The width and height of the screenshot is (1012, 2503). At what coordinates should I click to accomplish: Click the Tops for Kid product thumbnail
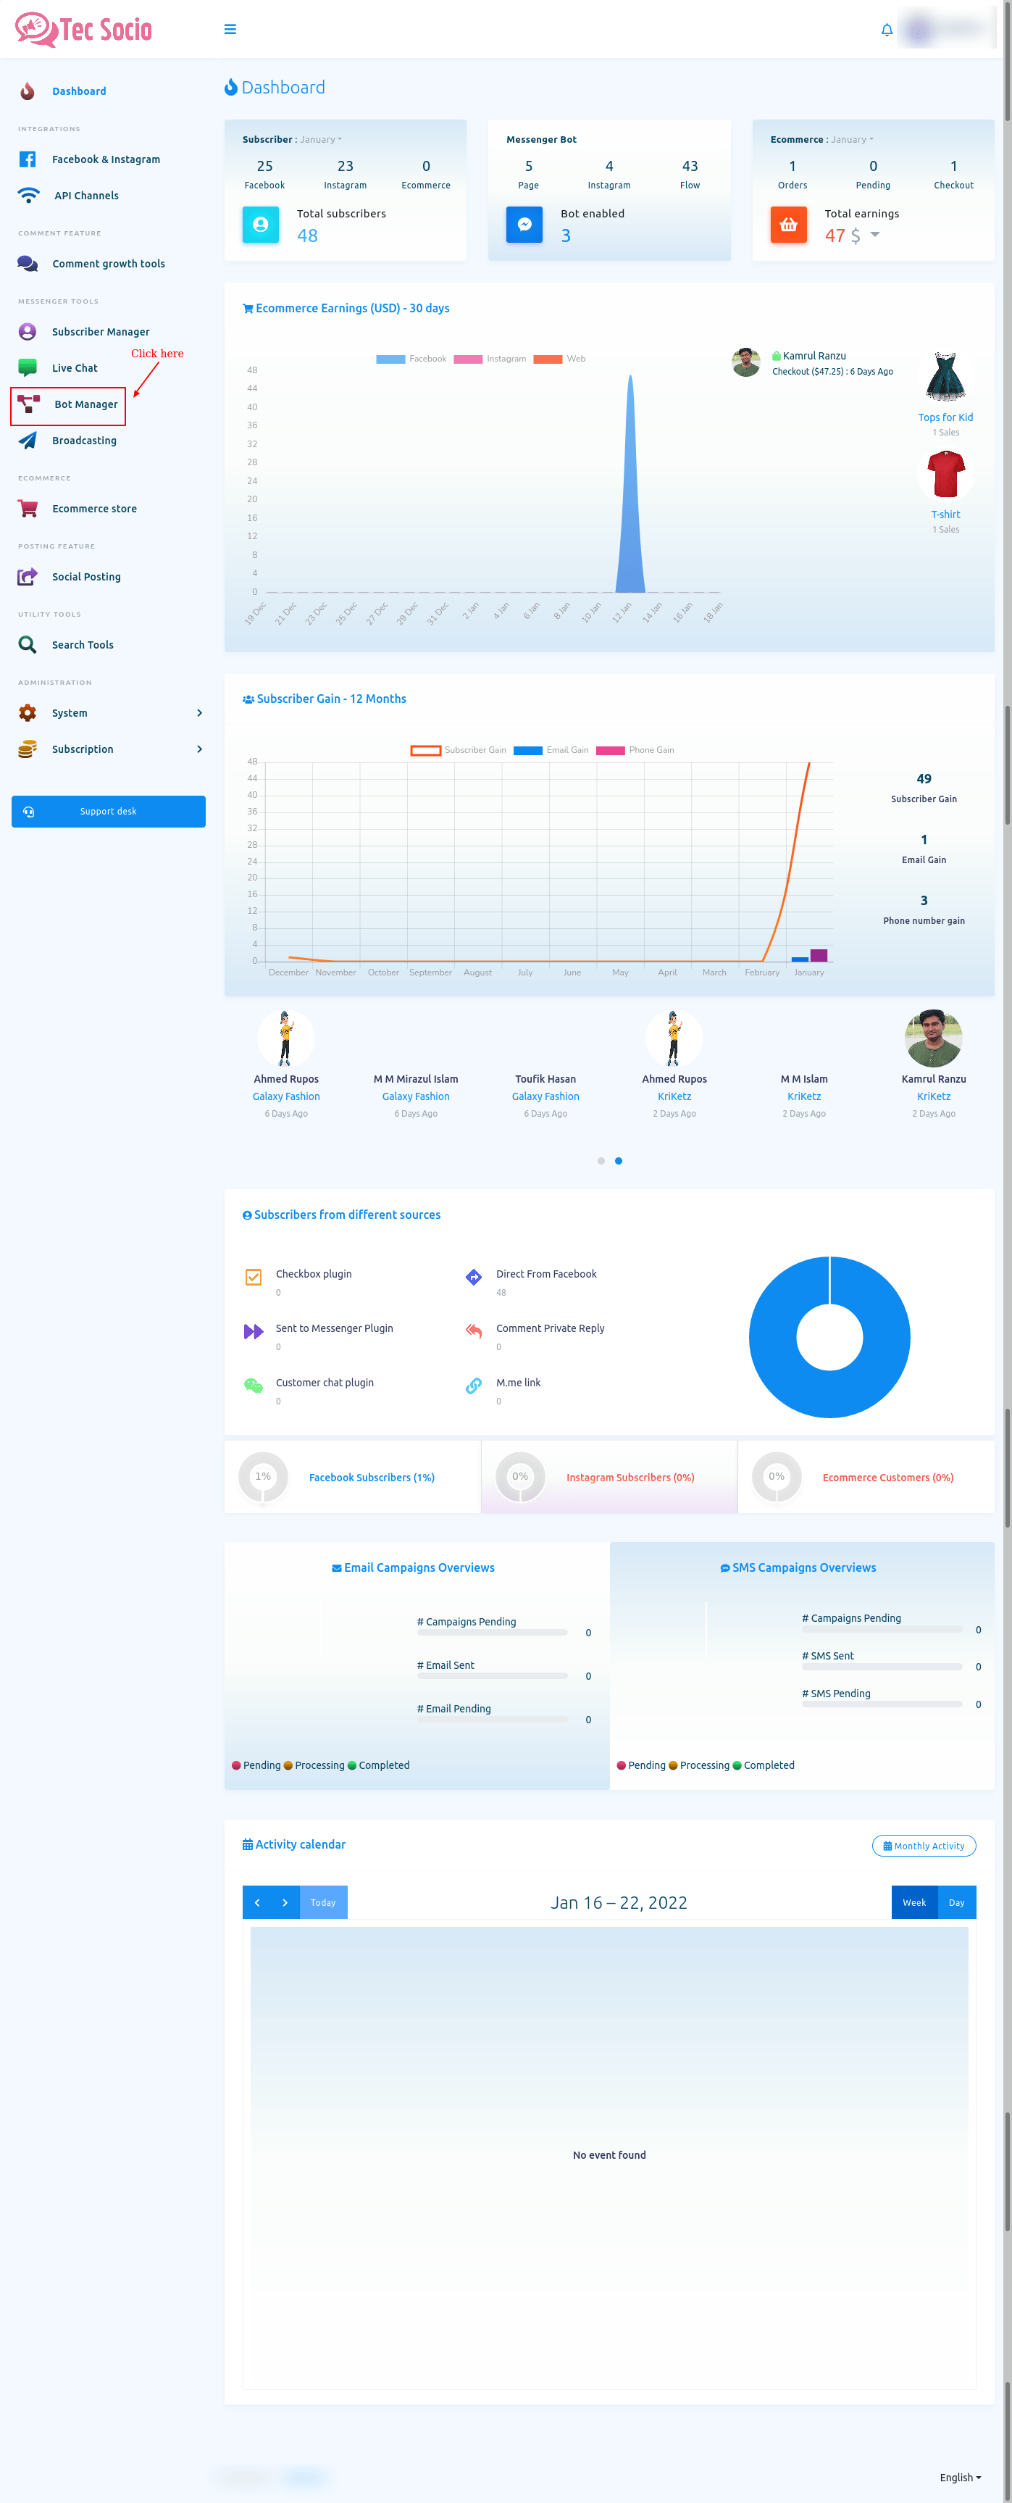(x=945, y=377)
